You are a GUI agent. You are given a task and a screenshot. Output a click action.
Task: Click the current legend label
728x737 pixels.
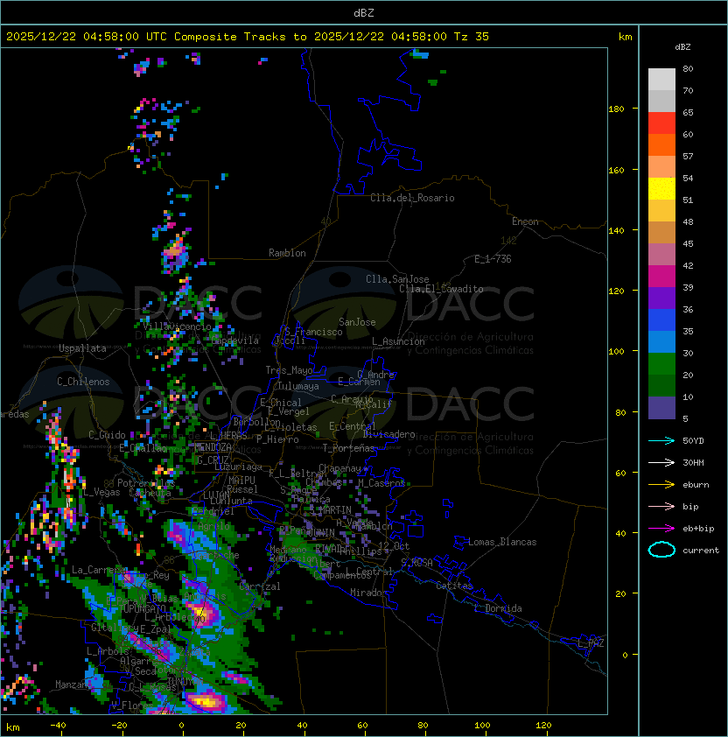click(x=701, y=550)
